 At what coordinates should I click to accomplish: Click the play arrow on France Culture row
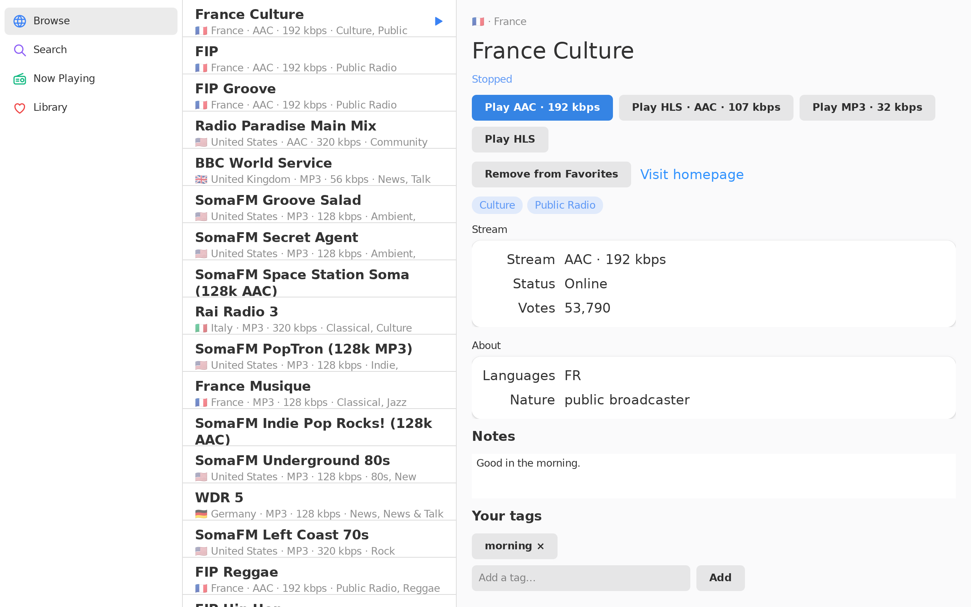pyautogui.click(x=438, y=21)
